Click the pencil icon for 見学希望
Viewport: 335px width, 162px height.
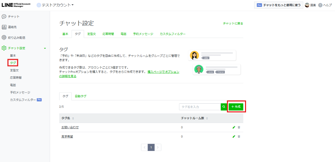pyautogui.click(x=234, y=137)
